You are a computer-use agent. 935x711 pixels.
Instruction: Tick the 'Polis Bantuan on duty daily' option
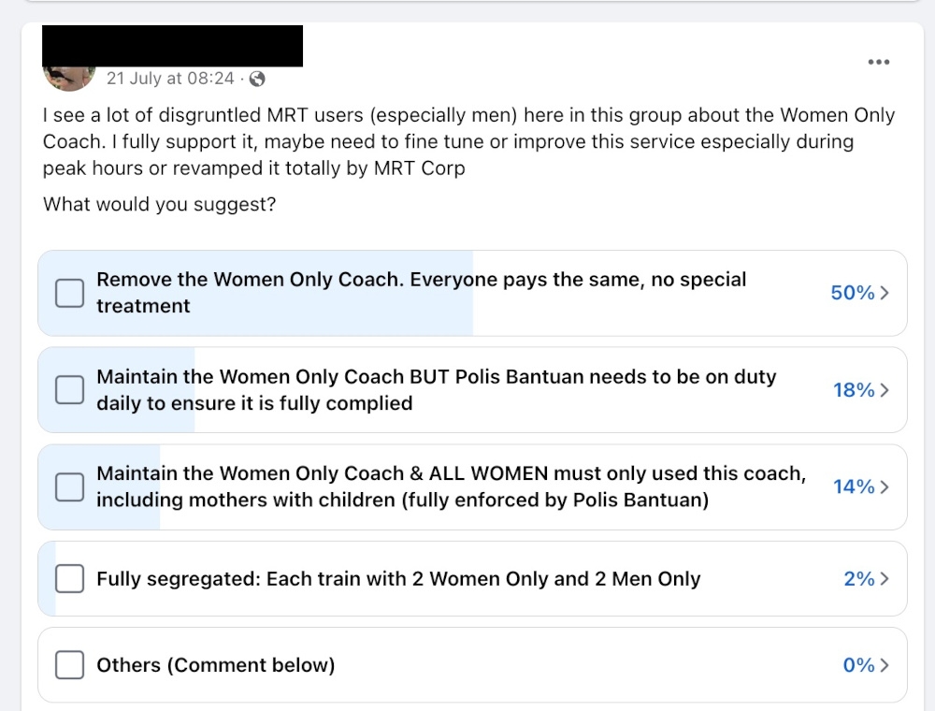[x=69, y=390]
